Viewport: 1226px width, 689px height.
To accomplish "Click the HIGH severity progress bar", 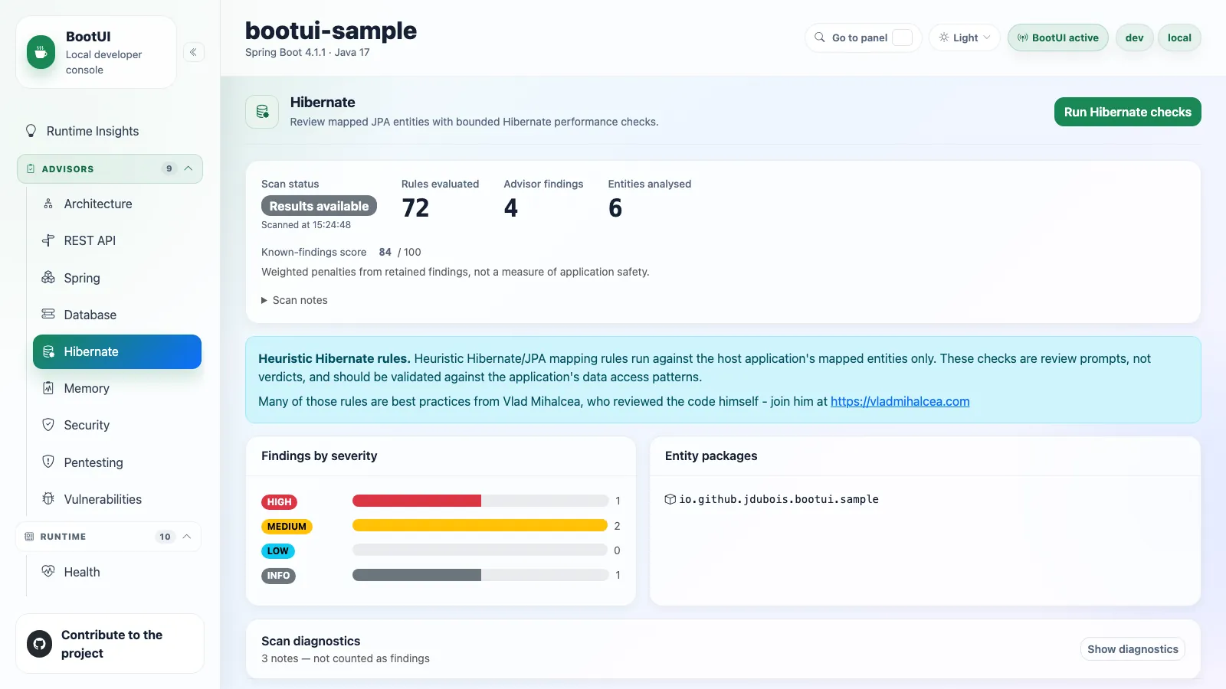I will click(x=480, y=501).
